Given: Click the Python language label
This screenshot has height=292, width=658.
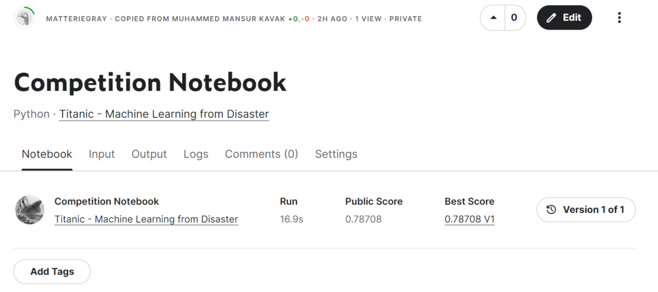Looking at the screenshot, I should pos(31,114).
